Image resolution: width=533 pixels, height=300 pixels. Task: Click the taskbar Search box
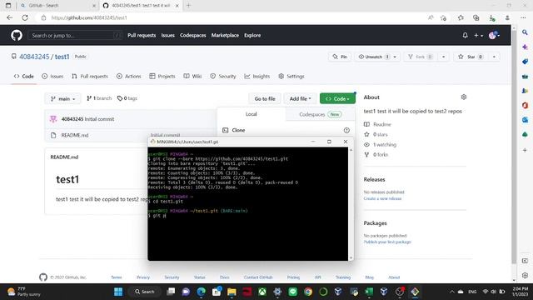coord(145,292)
